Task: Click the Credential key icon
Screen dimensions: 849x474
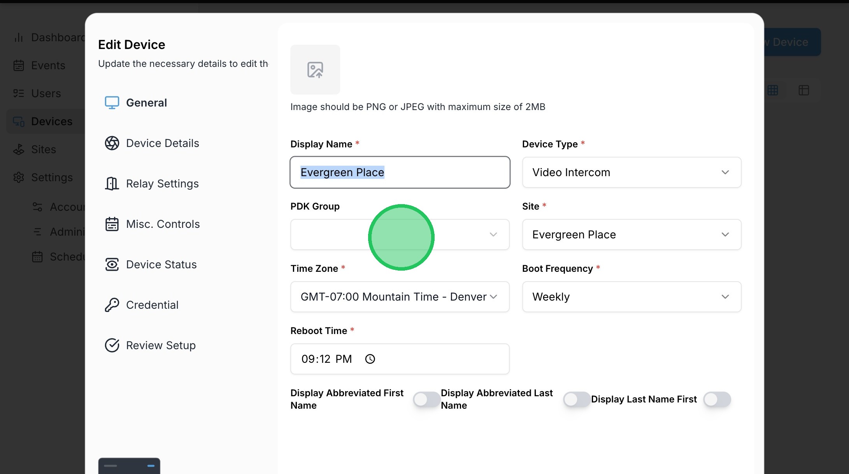Action: (x=112, y=305)
